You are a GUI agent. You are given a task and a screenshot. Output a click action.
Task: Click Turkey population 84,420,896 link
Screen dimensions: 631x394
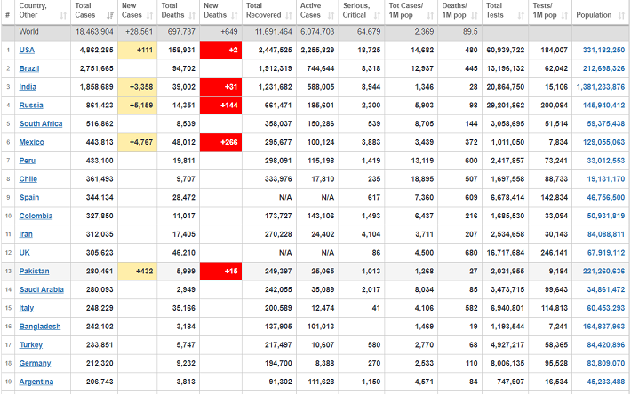[x=605, y=345]
